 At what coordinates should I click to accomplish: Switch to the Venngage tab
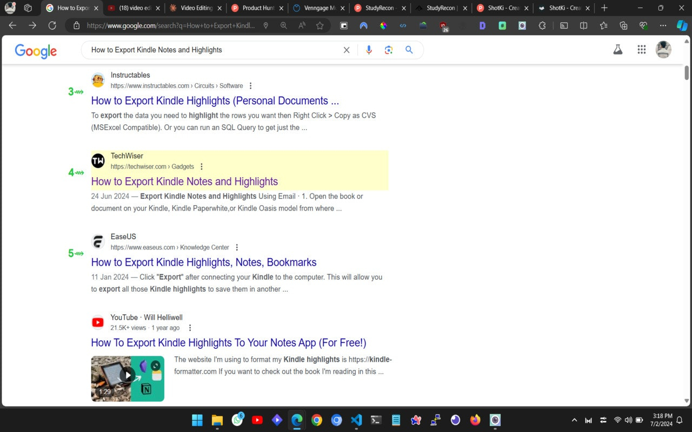[x=318, y=8]
